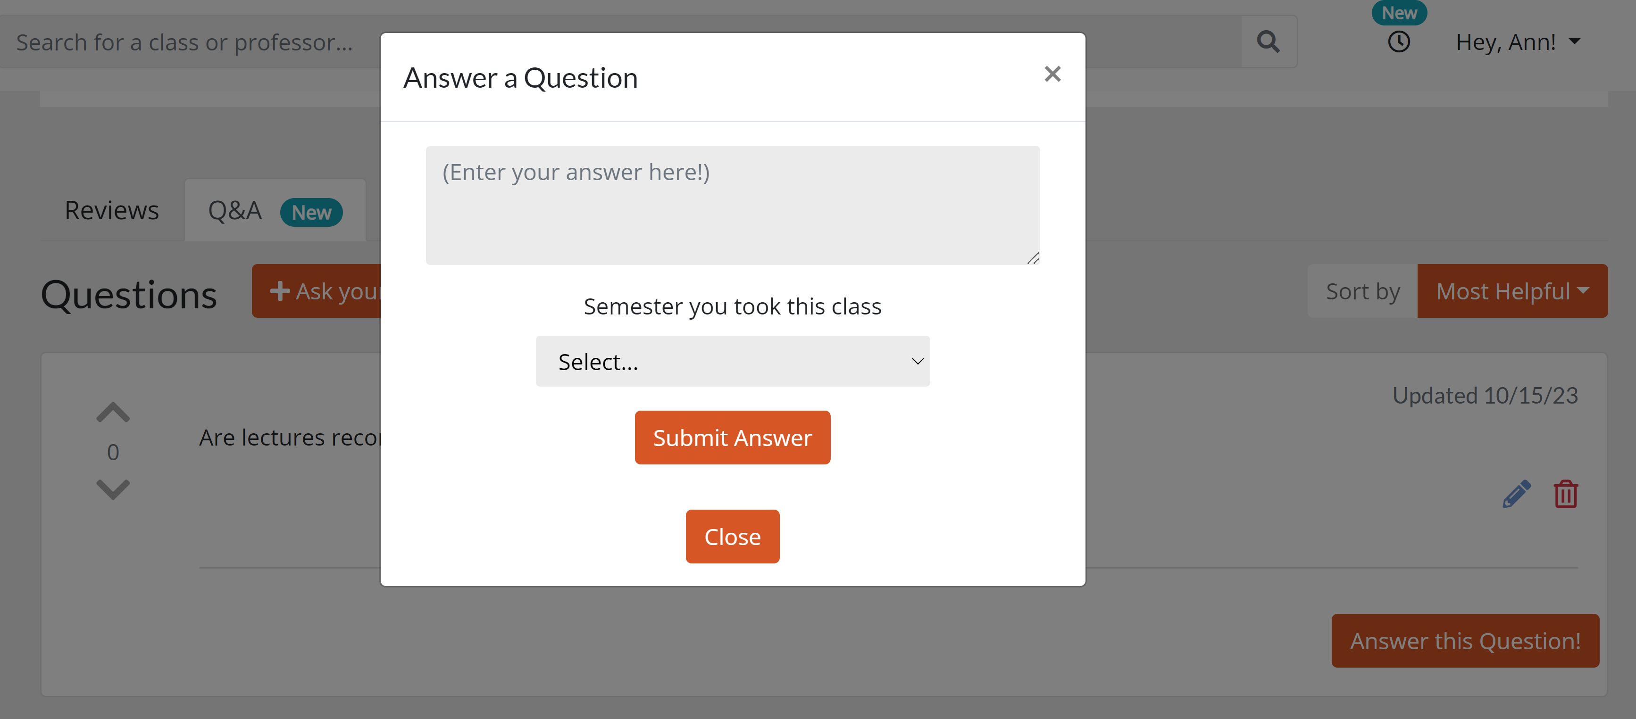Submit the answer
The width and height of the screenshot is (1636, 719).
click(x=732, y=437)
